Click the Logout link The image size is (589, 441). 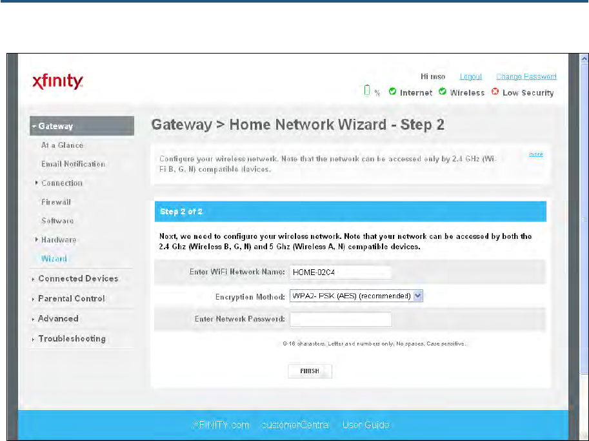pyautogui.click(x=471, y=77)
